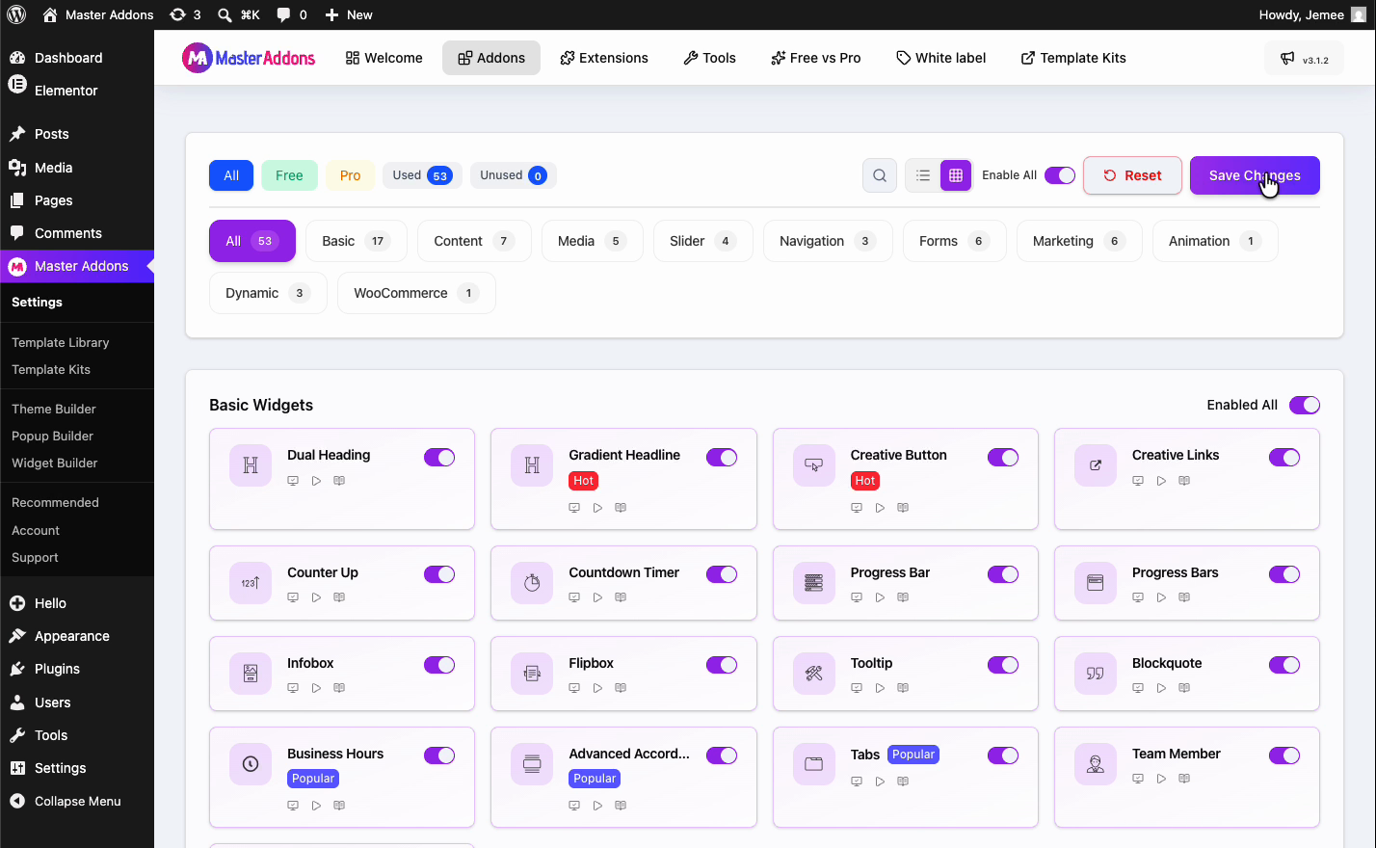Open the White label tab
Screen dimensions: 1376x848
pos(941,58)
